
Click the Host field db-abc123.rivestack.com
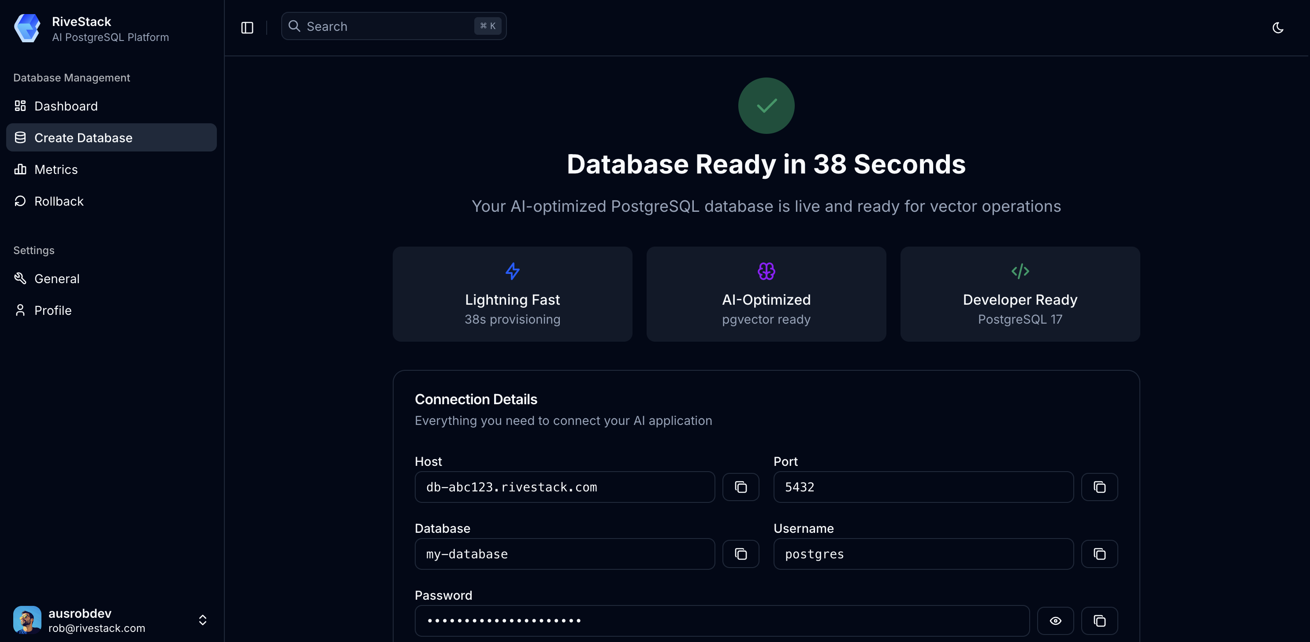(x=565, y=487)
